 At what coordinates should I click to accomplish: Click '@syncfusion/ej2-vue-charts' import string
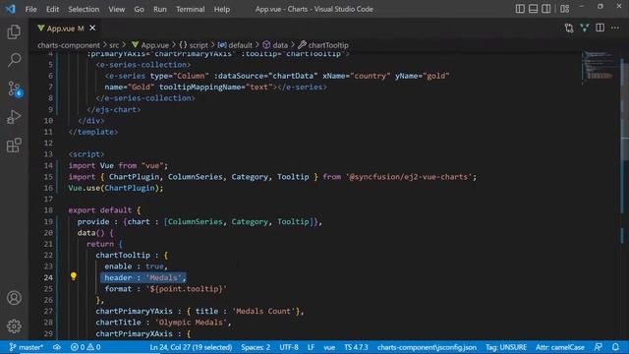(409, 177)
